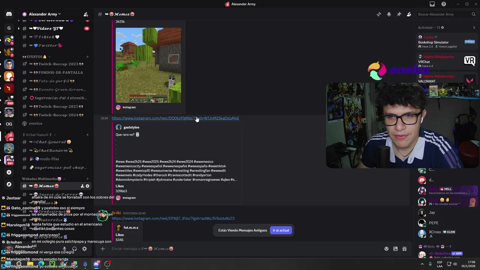Open the Discord inbox icon in title bar
The width and height of the screenshot is (480, 270).
(x=432, y=4)
